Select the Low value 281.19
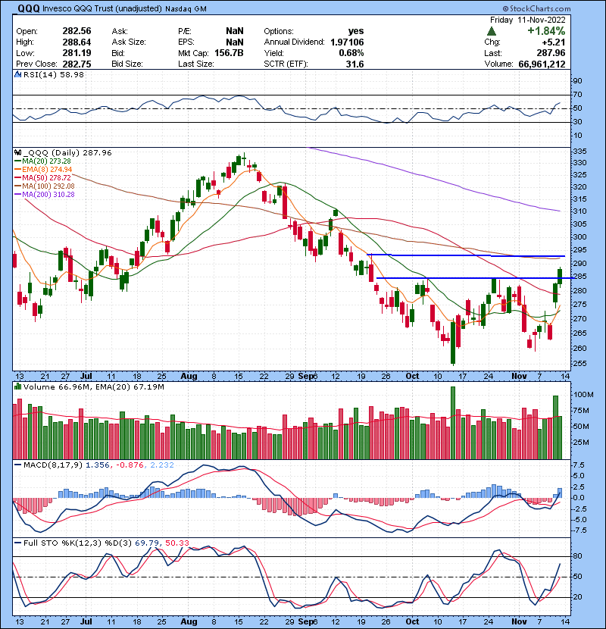The width and height of the screenshot is (606, 629). click(x=77, y=53)
